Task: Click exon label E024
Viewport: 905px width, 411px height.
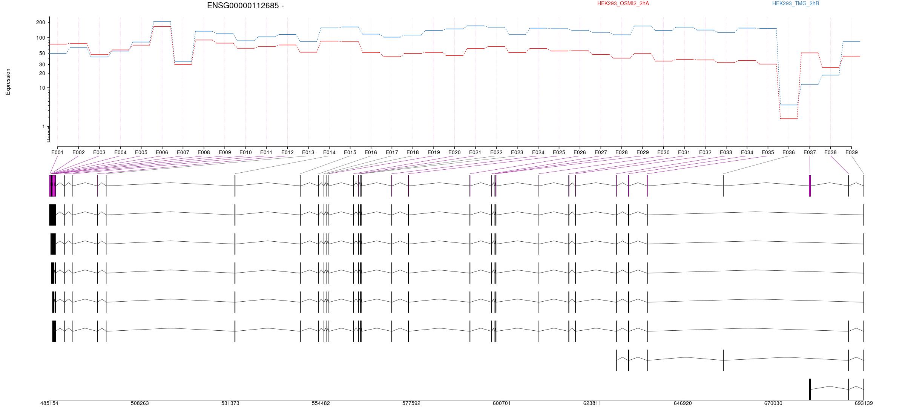Action: [x=538, y=152]
